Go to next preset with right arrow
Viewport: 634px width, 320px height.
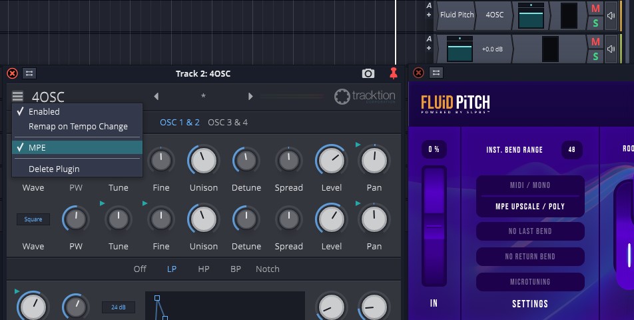(250, 96)
